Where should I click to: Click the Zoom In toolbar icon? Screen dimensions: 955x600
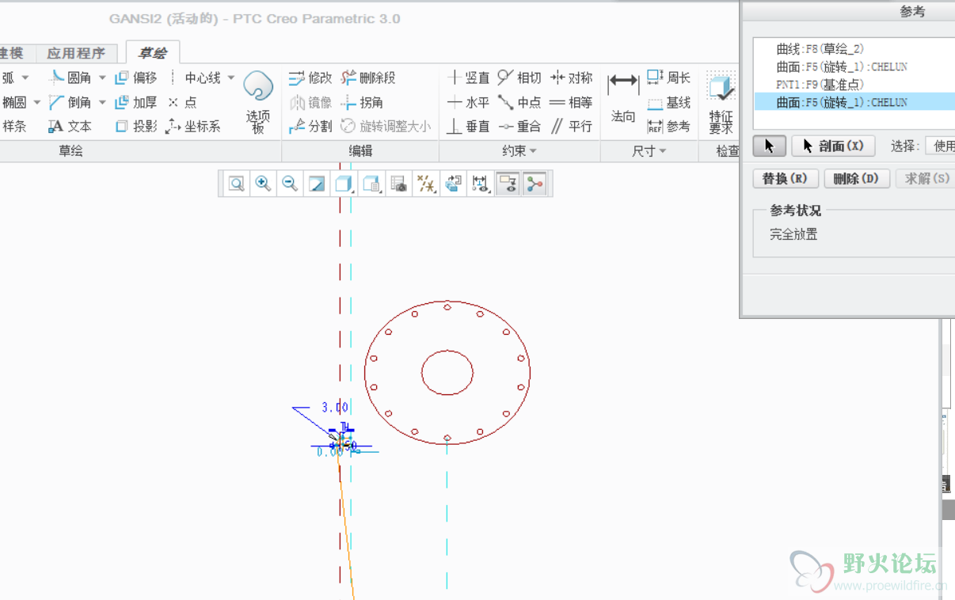tap(263, 184)
